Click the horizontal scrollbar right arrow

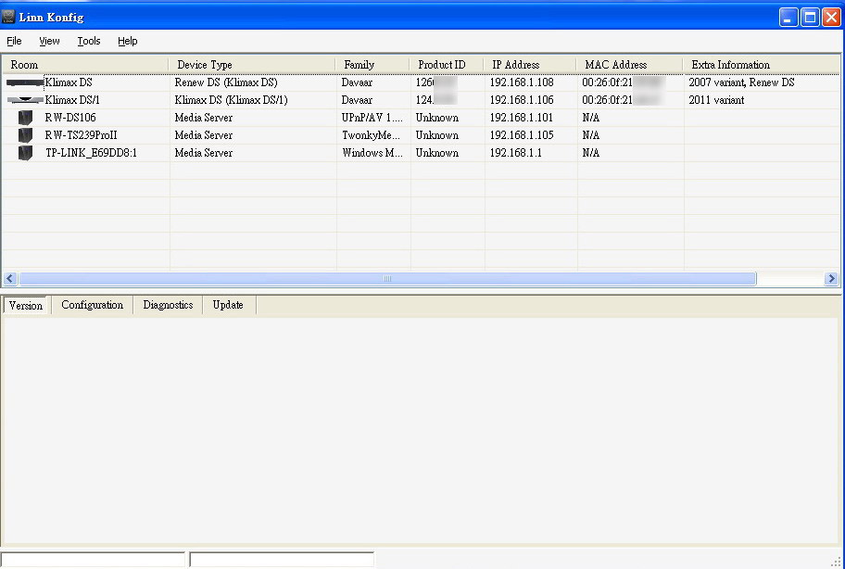tap(831, 279)
